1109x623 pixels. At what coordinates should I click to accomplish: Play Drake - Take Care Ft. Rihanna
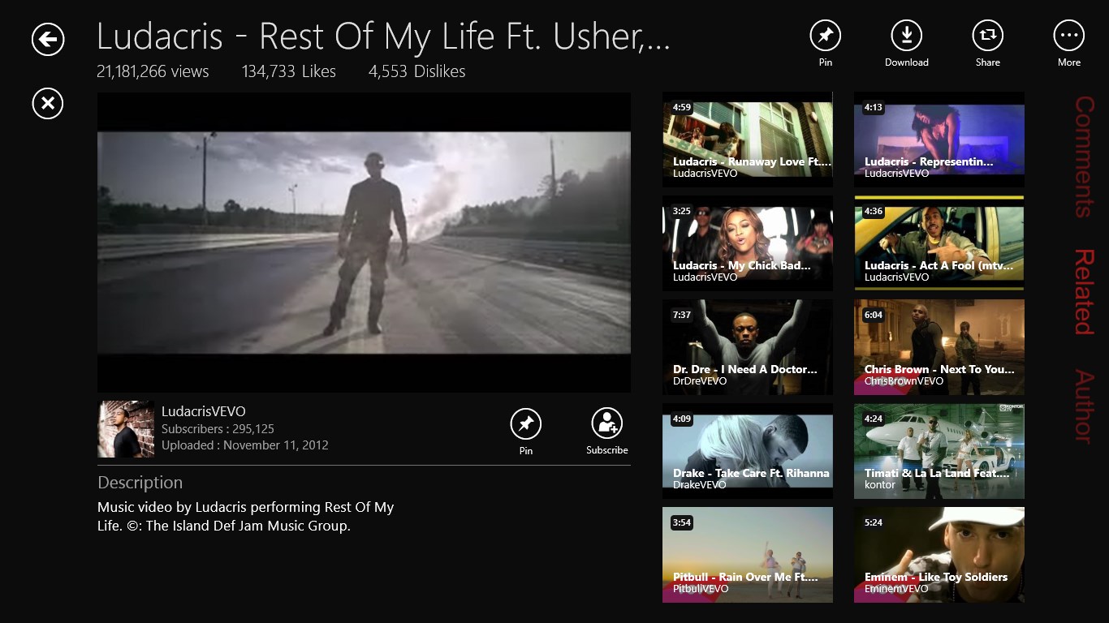point(748,451)
